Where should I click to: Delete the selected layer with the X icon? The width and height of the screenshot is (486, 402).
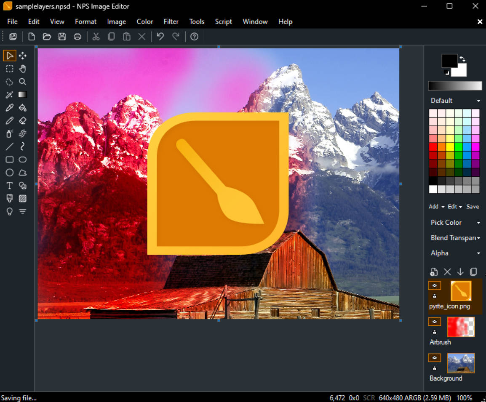tap(447, 272)
